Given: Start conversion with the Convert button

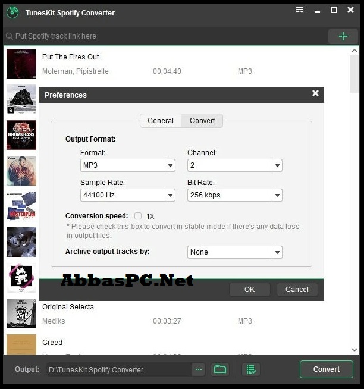Looking at the screenshot, I should pyautogui.click(x=327, y=369).
